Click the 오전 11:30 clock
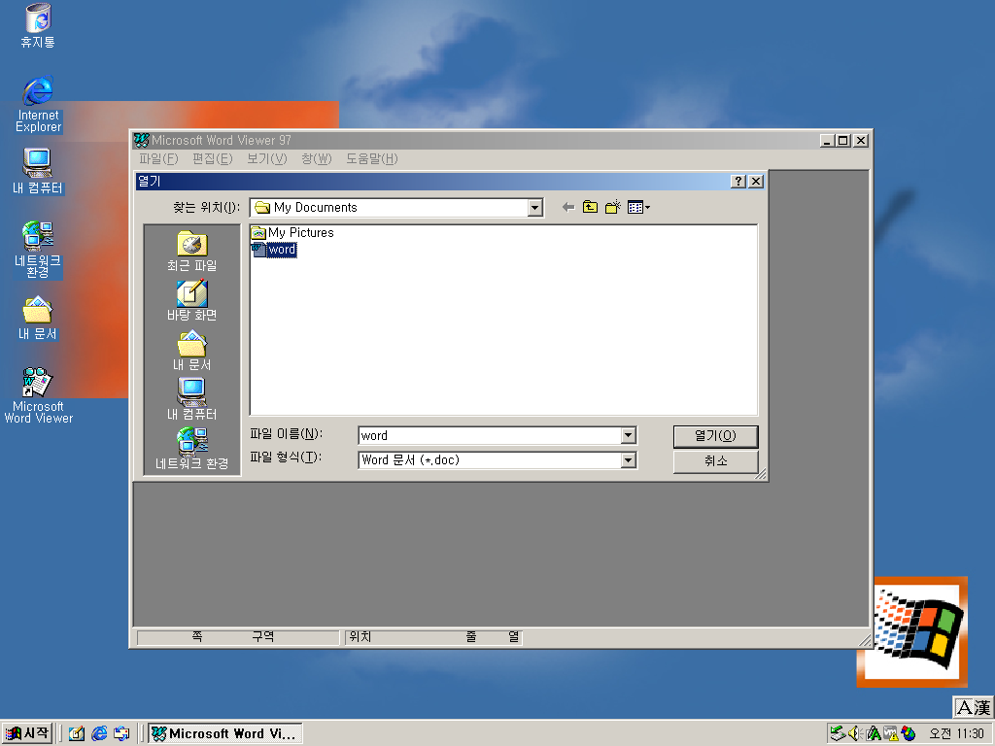This screenshot has height=746, width=995. (956, 733)
